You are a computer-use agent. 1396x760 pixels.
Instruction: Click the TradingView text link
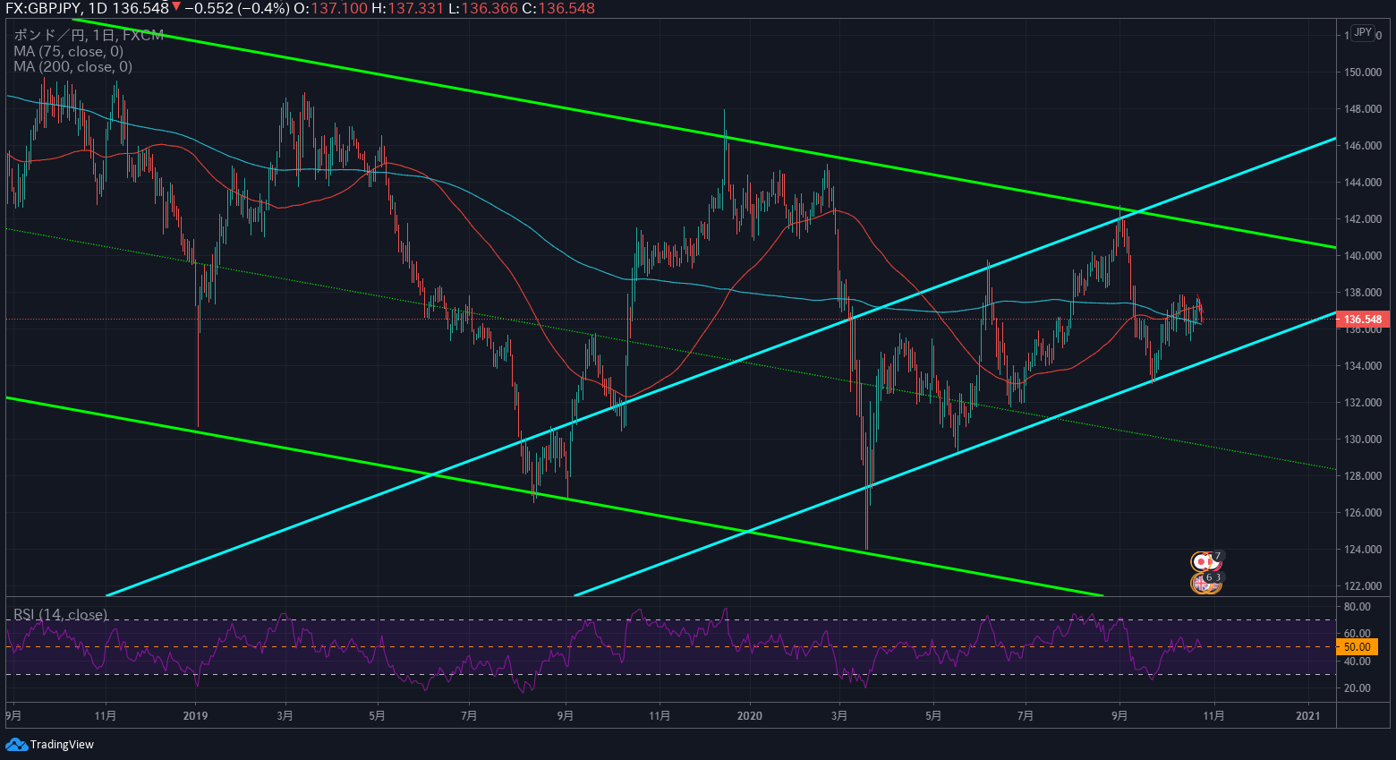click(62, 745)
